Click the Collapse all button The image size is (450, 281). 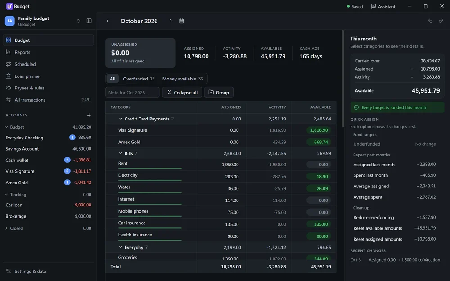point(182,92)
